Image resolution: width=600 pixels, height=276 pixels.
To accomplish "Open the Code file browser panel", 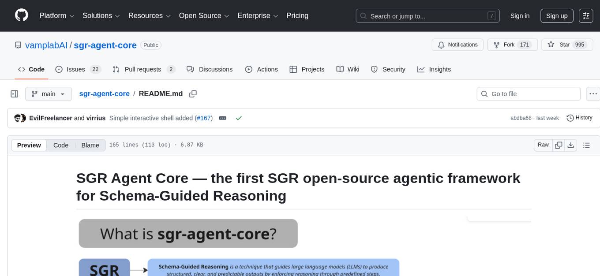I will click(x=15, y=93).
